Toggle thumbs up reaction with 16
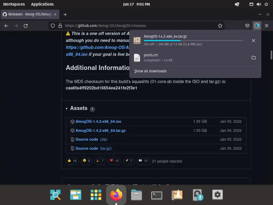This screenshot has height=205, width=273. [72, 161]
